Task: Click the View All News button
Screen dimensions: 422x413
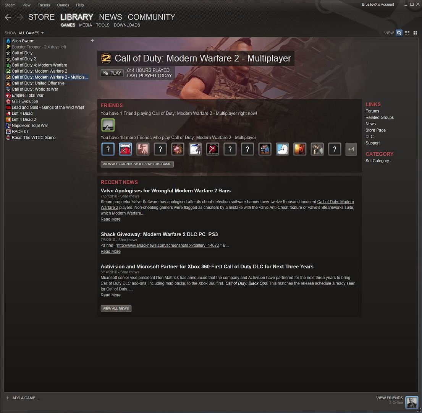Action: 116,308
